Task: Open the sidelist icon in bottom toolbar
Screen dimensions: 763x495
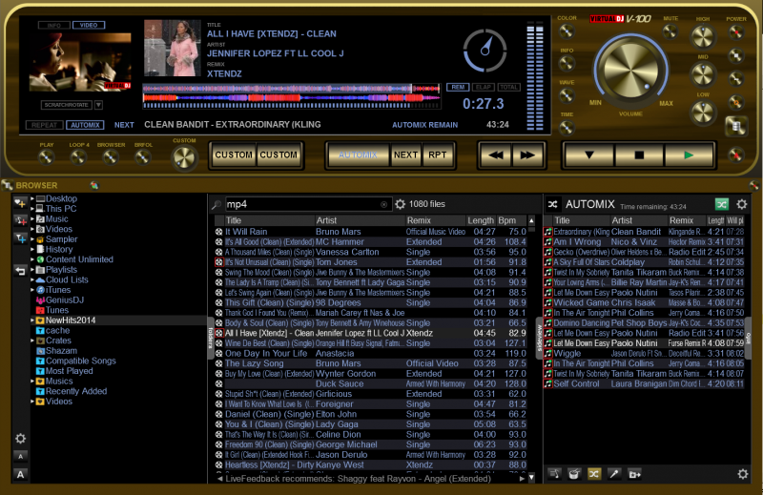Action: pos(554,474)
